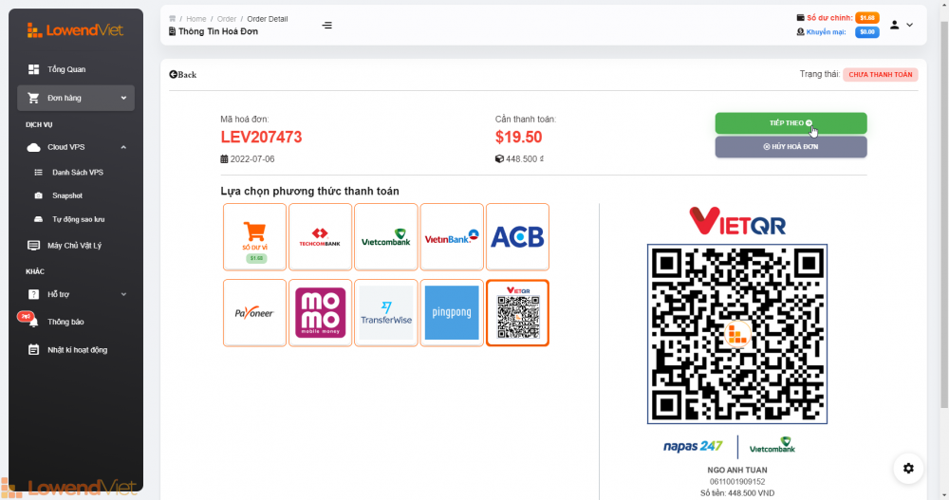This screenshot has width=949, height=500.
Task: Select Techcombank payment method
Action: tap(320, 236)
